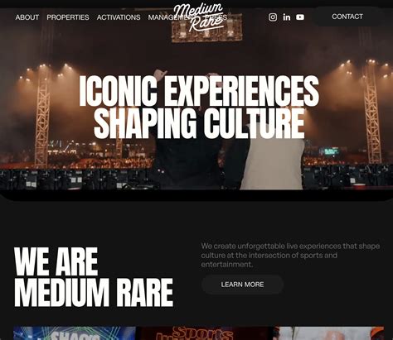Open the YouTube channel icon
393x340 pixels.
[x=300, y=17]
